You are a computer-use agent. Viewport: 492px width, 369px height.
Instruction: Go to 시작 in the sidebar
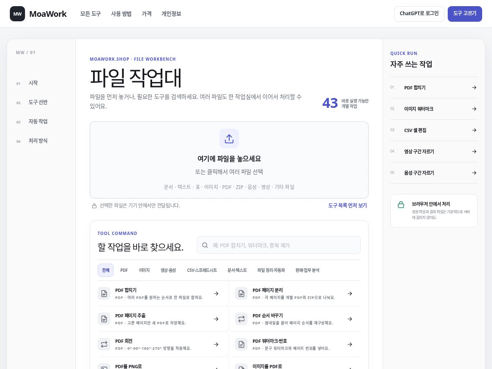[x=33, y=83]
